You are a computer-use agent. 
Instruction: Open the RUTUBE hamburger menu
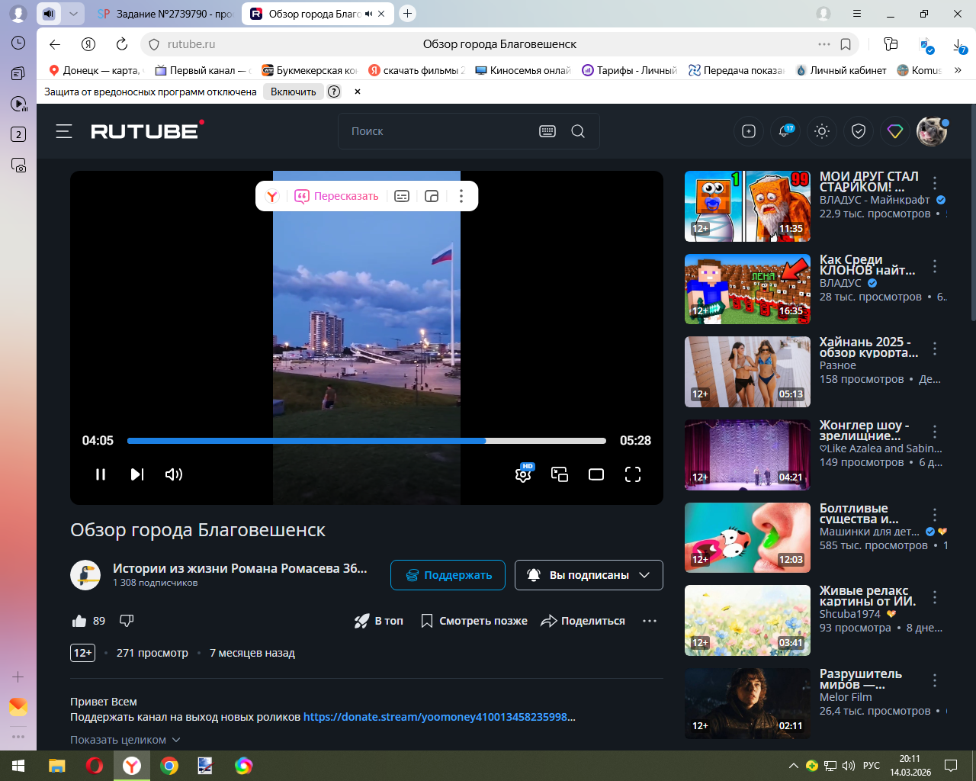point(64,131)
